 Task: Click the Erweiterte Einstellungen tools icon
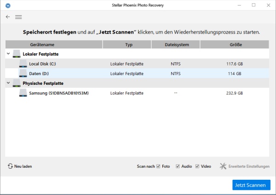pyautogui.click(x=223, y=166)
